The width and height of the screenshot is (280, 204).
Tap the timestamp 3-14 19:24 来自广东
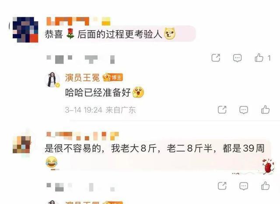tap(100, 110)
